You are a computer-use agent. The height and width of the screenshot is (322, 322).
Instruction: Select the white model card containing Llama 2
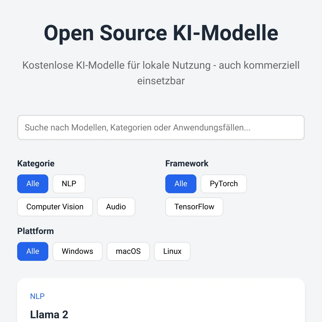coord(161,300)
